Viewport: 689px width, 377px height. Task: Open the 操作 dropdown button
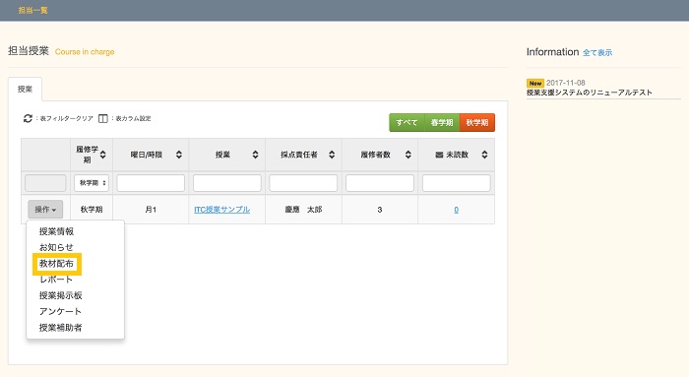click(x=45, y=210)
